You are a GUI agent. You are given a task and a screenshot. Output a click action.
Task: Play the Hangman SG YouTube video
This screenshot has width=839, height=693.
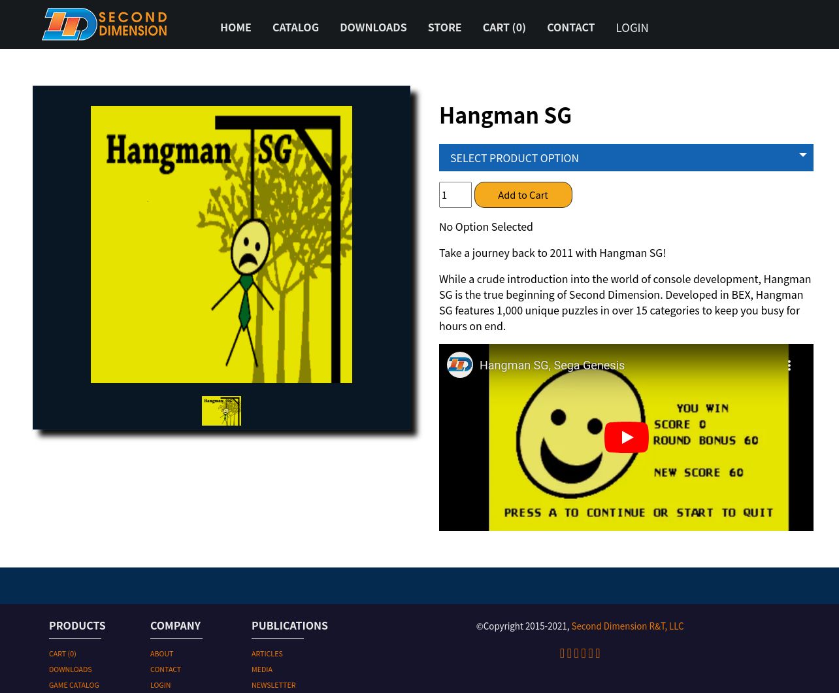[626, 437]
